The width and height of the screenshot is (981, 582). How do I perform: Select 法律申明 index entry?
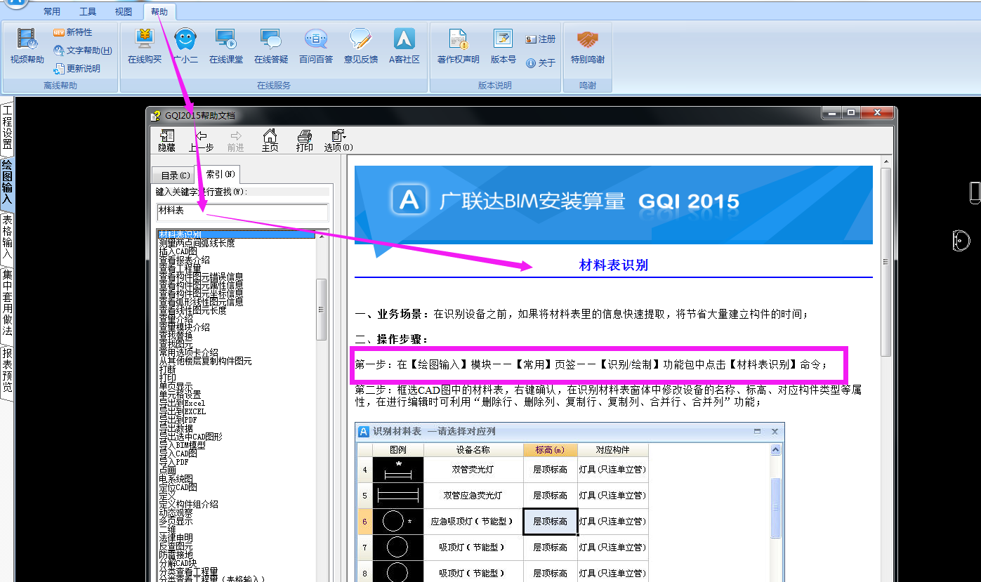tap(176, 538)
